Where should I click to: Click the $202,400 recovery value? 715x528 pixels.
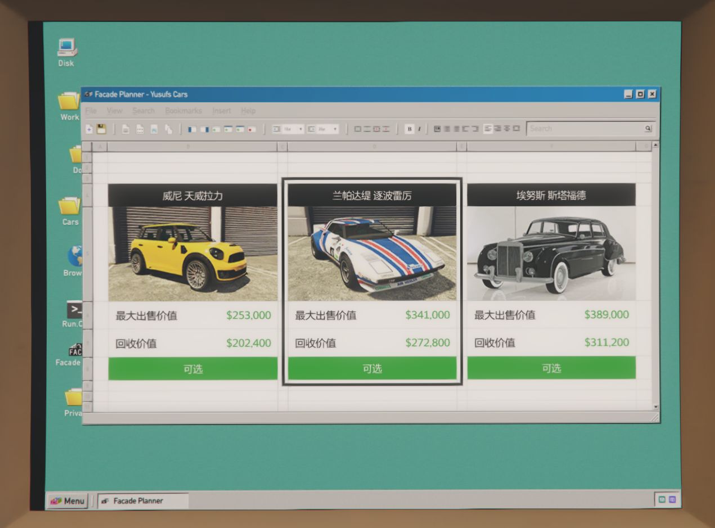click(249, 343)
